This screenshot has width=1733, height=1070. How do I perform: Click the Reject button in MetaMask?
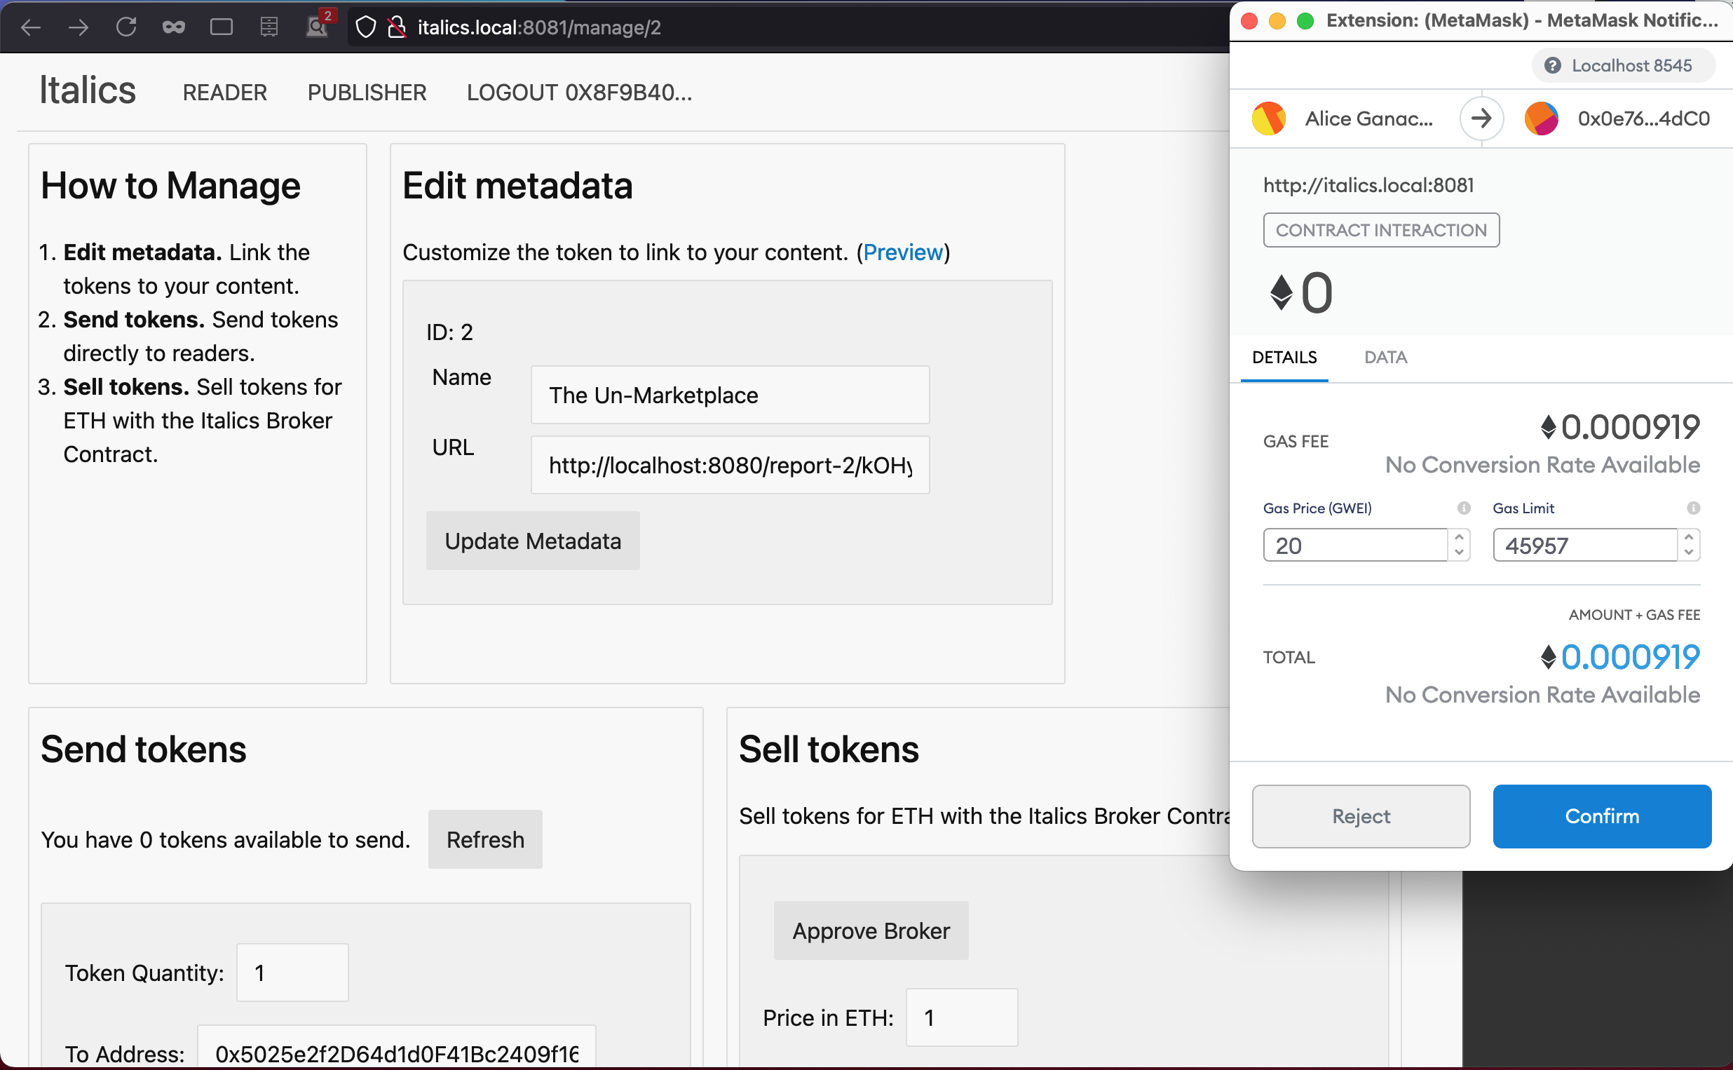coord(1359,815)
